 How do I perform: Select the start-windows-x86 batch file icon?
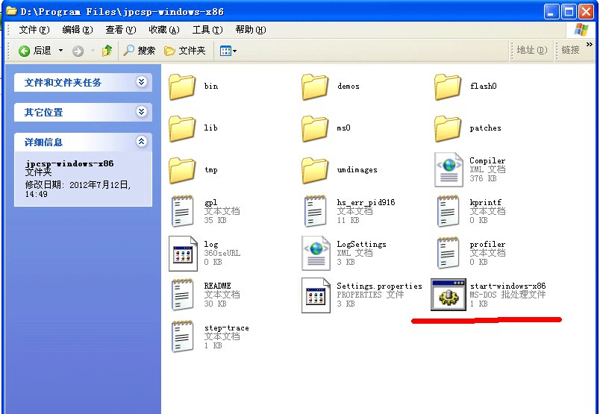[x=449, y=295]
